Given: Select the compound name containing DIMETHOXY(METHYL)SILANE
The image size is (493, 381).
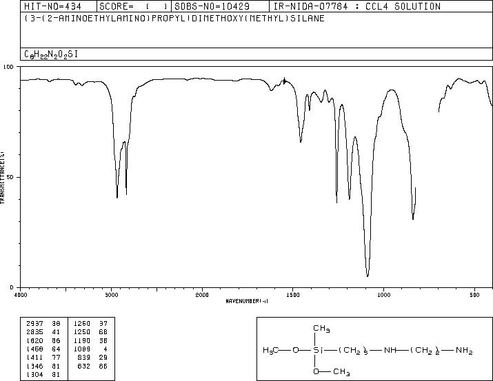Looking at the screenshot, I should click(x=174, y=19).
